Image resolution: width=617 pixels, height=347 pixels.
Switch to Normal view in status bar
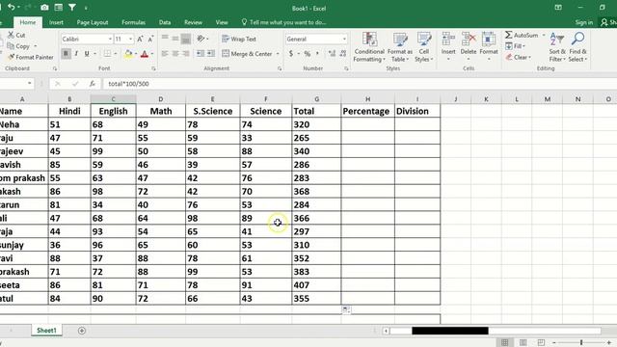tap(505, 342)
